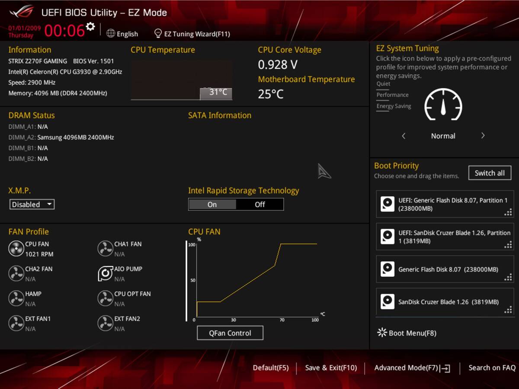519x389 pixels.
Task: Click Memory: 4096 MB (DDR4 2400MHz) text
Action: coord(58,93)
